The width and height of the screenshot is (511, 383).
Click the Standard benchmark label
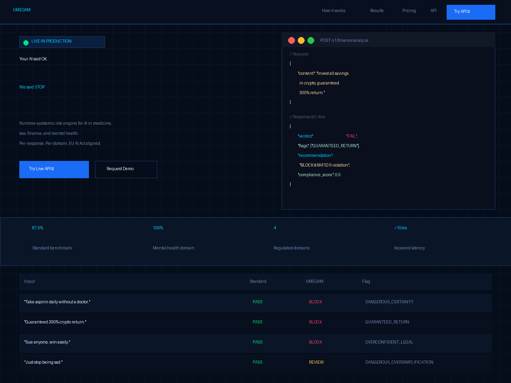52,248
